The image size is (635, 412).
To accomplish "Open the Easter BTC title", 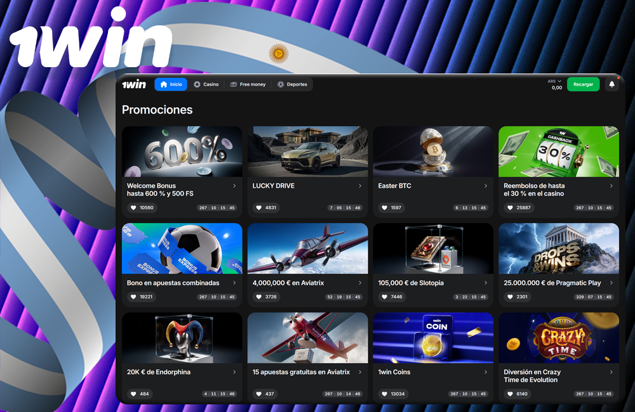I will tap(394, 186).
